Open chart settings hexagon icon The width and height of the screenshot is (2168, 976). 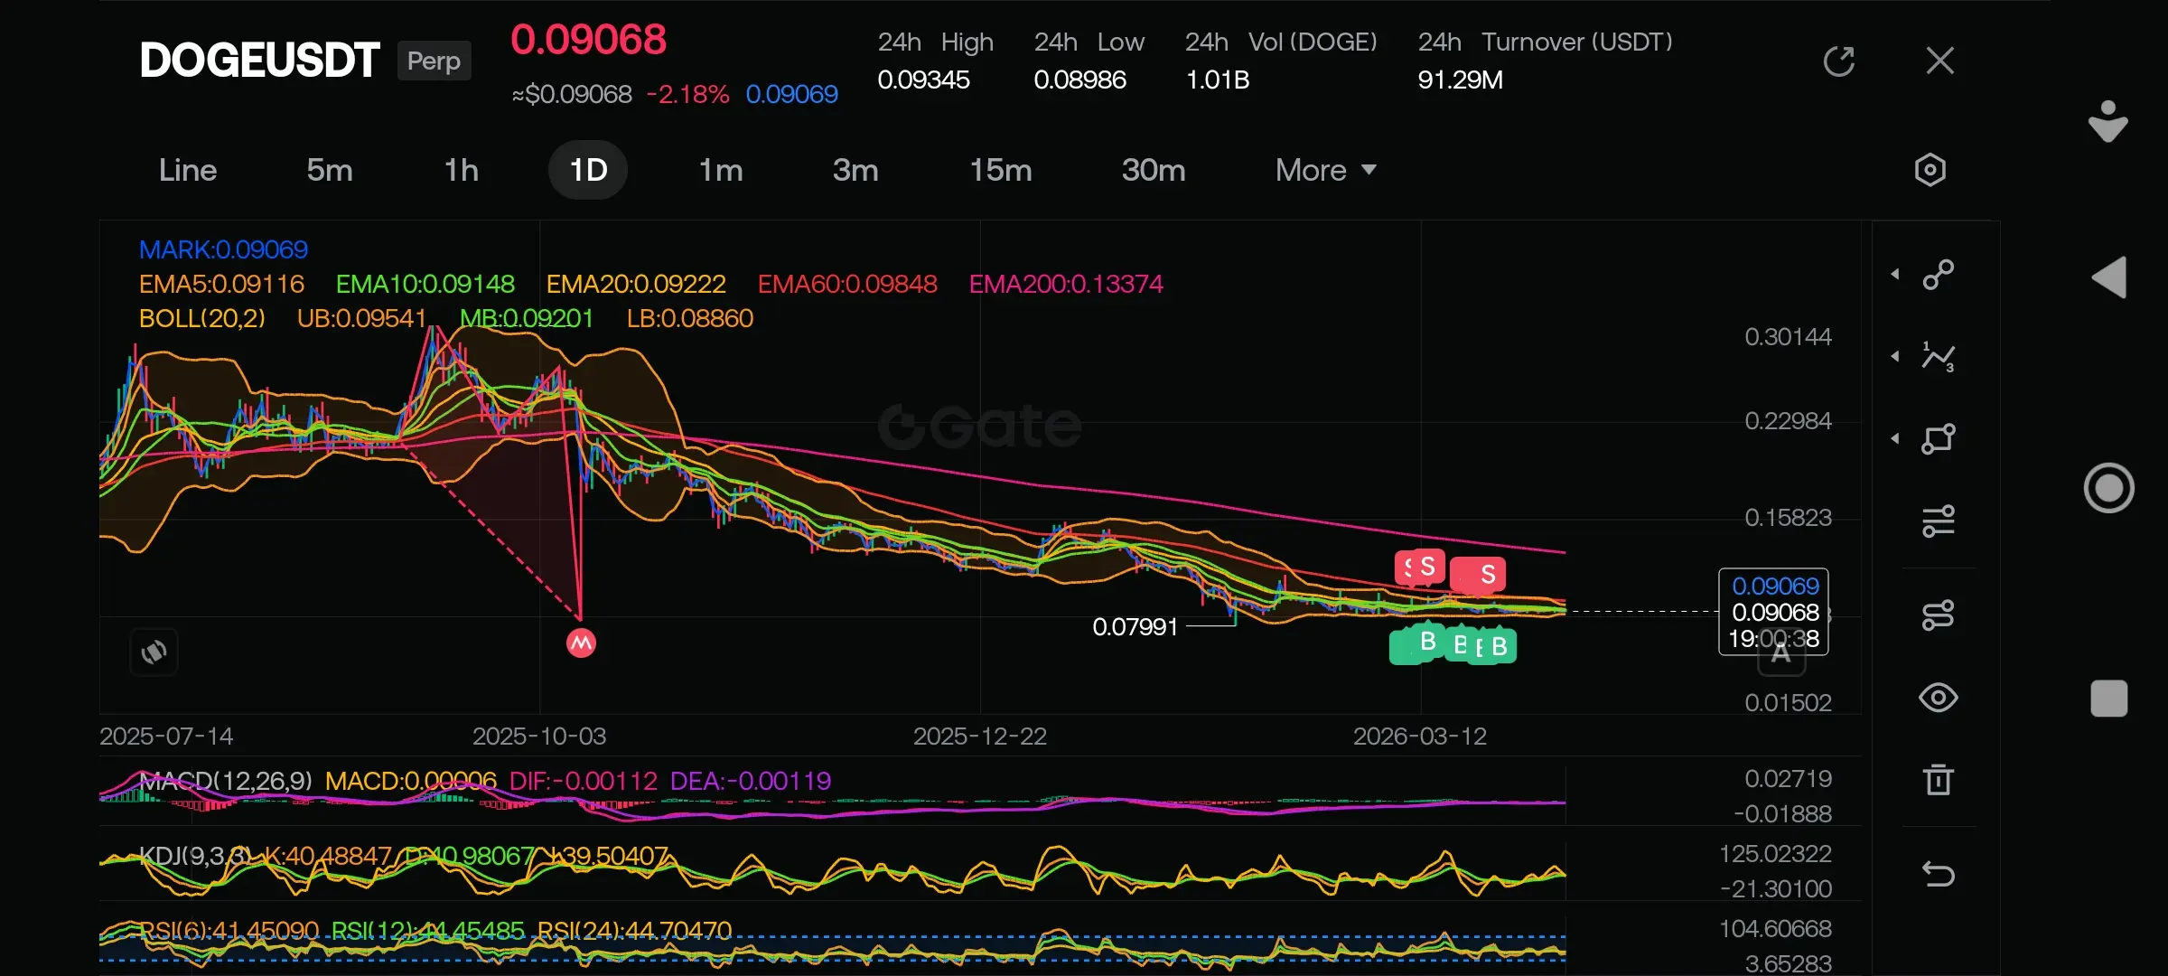coord(1930,170)
